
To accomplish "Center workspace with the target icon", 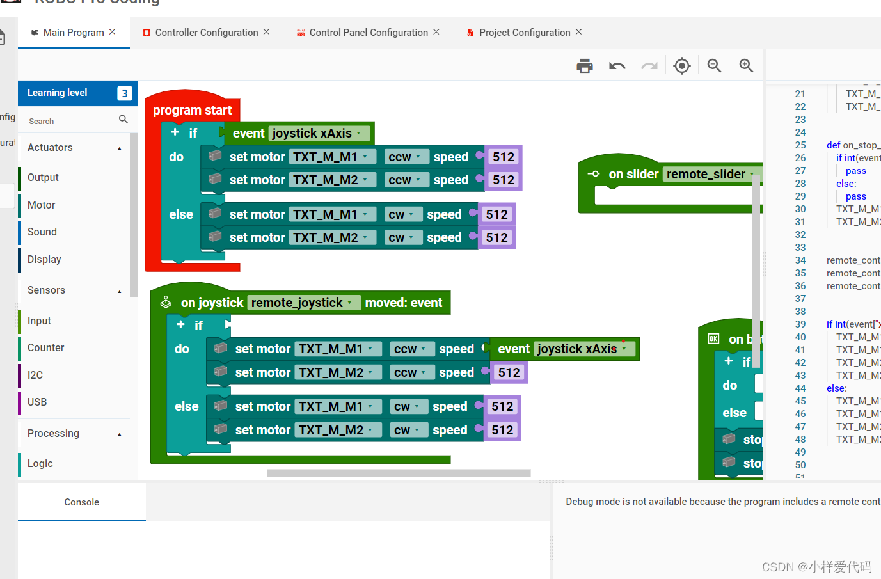I will [x=682, y=65].
